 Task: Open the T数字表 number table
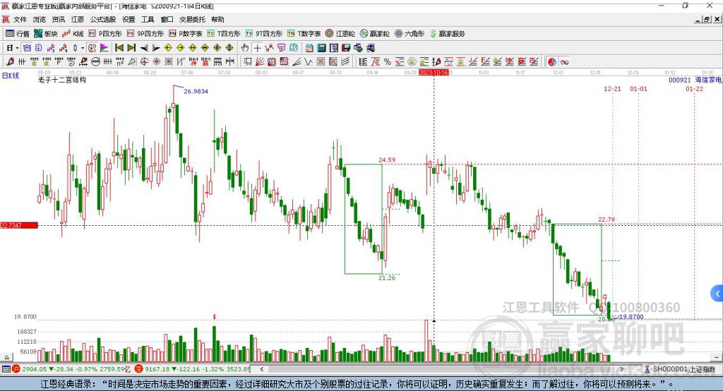coord(304,34)
